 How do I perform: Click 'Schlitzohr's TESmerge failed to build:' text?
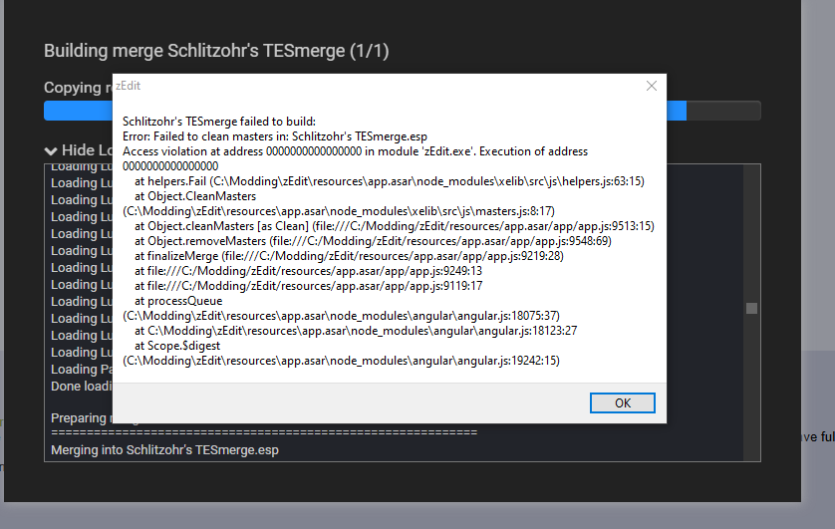pyautogui.click(x=219, y=122)
